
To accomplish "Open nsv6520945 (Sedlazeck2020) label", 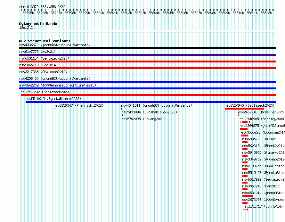I will 249,105.
